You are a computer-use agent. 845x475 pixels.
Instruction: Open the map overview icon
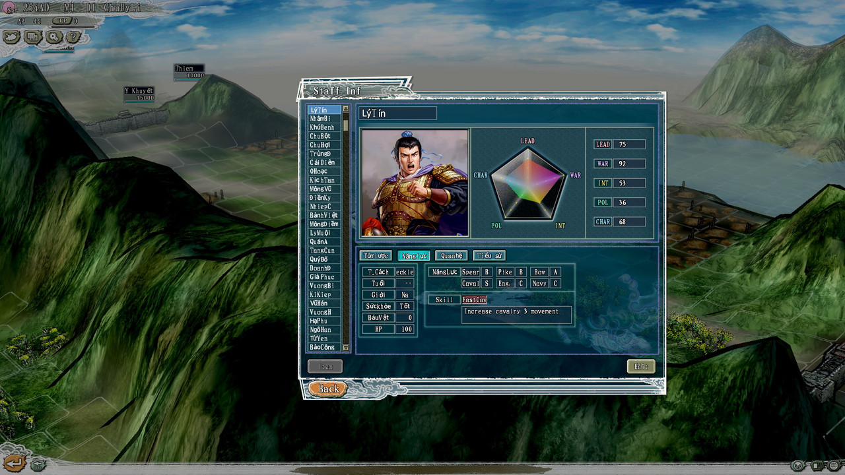coord(12,37)
